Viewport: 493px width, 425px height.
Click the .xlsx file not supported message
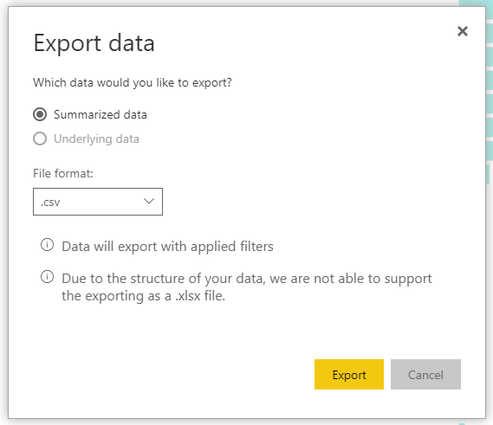(247, 287)
